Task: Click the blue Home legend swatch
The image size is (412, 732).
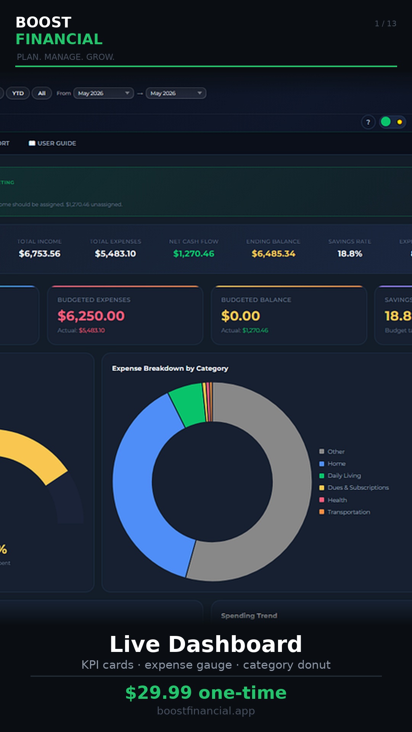Action: coord(322,464)
